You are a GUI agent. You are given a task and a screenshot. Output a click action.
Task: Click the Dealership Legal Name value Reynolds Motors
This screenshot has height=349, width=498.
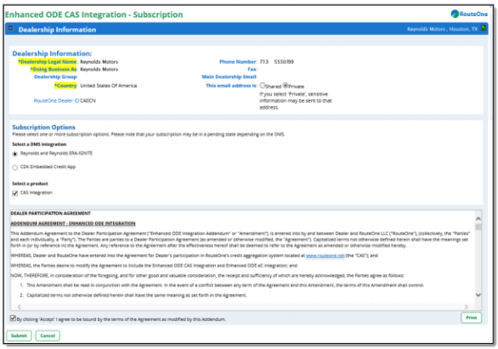[99, 61]
